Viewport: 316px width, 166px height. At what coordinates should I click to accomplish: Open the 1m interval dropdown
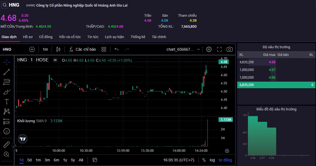click(45, 49)
